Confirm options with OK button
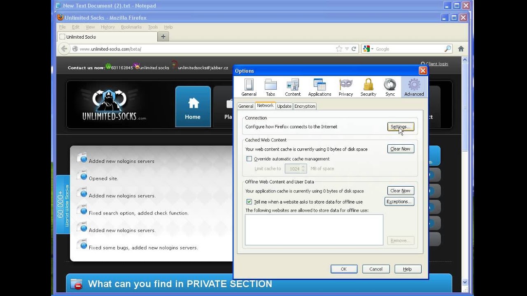Image resolution: width=527 pixels, height=296 pixels. click(344, 269)
